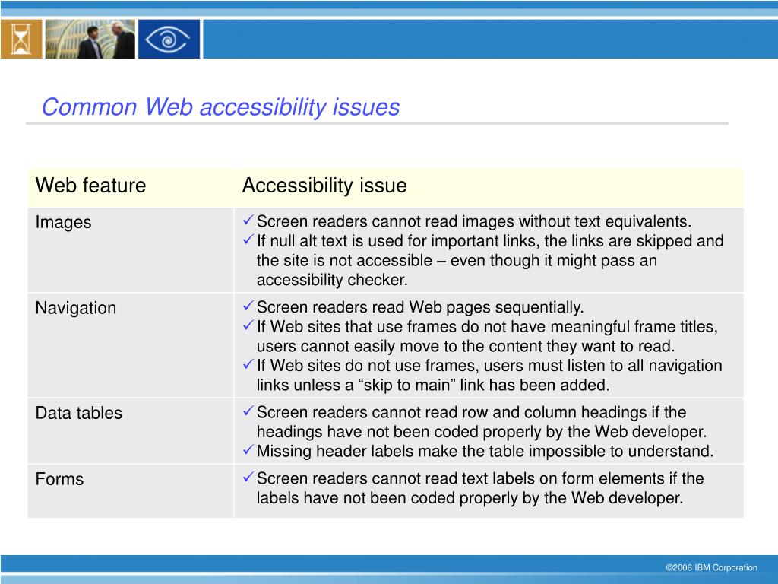
Task: Click checkmark beside 'Screen readers cannot read text labels'
Action: pos(248,478)
